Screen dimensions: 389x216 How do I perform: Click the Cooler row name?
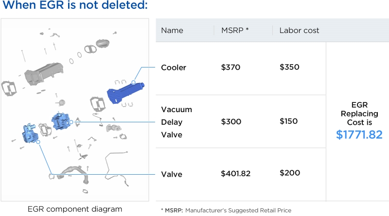174,67
